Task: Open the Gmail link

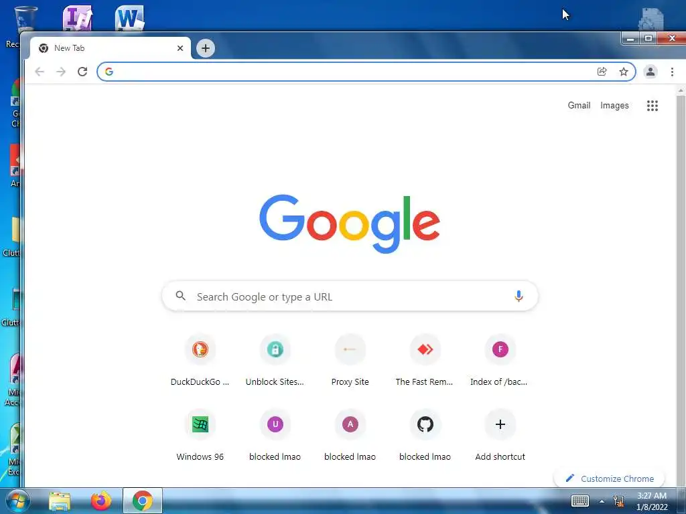Action: point(579,105)
